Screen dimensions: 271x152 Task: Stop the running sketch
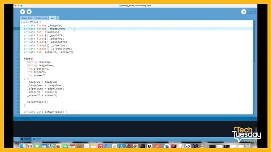pyautogui.click(x=29, y=12)
